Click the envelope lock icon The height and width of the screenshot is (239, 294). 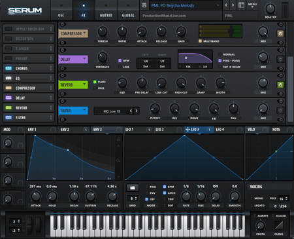[118, 139]
